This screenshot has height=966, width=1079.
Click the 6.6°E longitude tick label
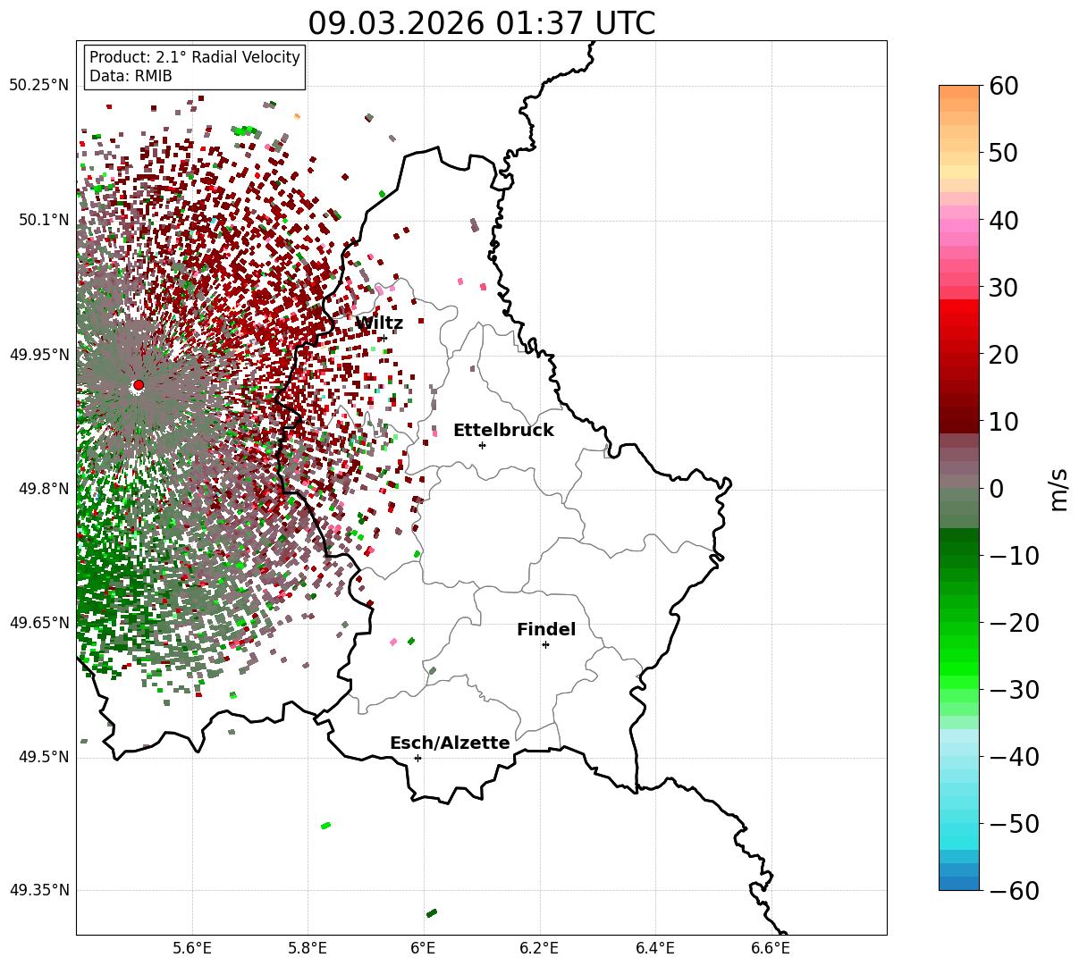[x=771, y=947]
